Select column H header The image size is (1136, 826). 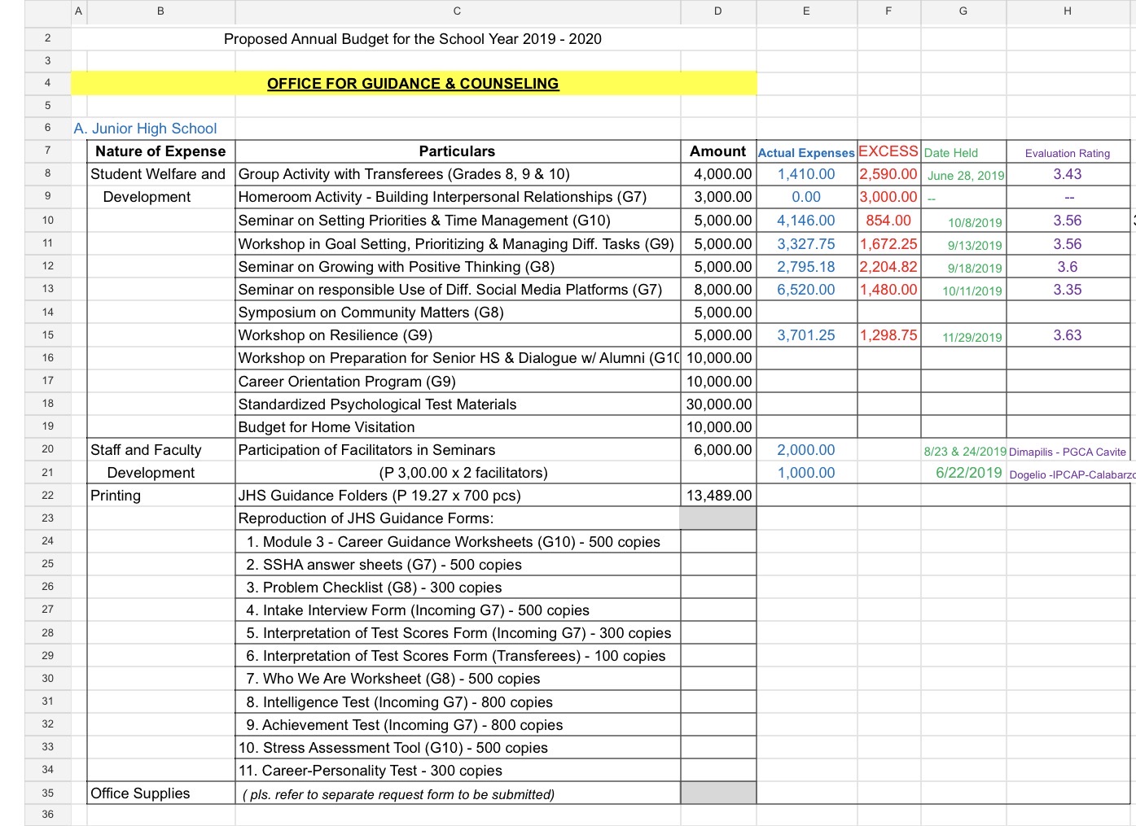point(1068,11)
